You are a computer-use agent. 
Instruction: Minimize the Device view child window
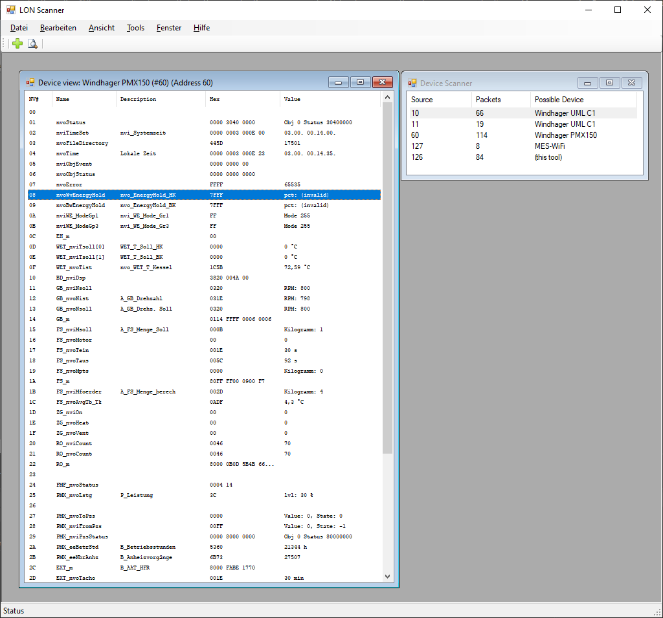[x=338, y=82]
